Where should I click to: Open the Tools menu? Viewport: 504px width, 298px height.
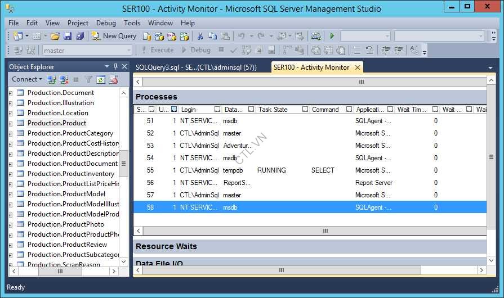(x=132, y=23)
